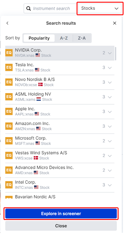Click the EQ icon for Apple Inc.

[x=9, y=112]
